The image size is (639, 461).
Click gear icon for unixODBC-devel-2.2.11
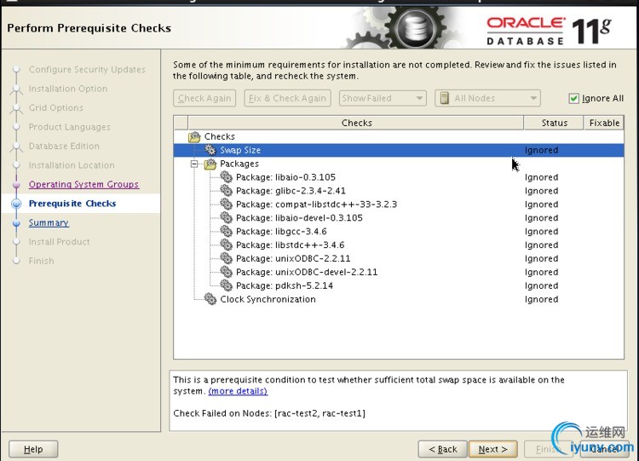click(x=226, y=272)
